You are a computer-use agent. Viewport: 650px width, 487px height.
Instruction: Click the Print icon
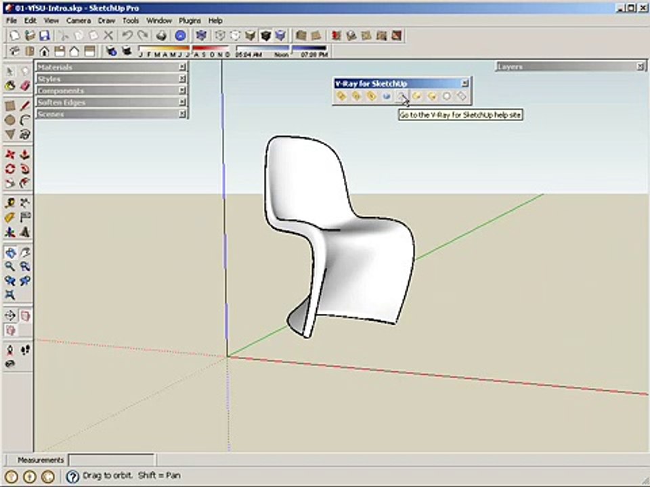pos(162,36)
